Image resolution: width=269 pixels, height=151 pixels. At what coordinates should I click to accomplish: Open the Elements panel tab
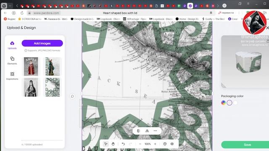(12, 60)
